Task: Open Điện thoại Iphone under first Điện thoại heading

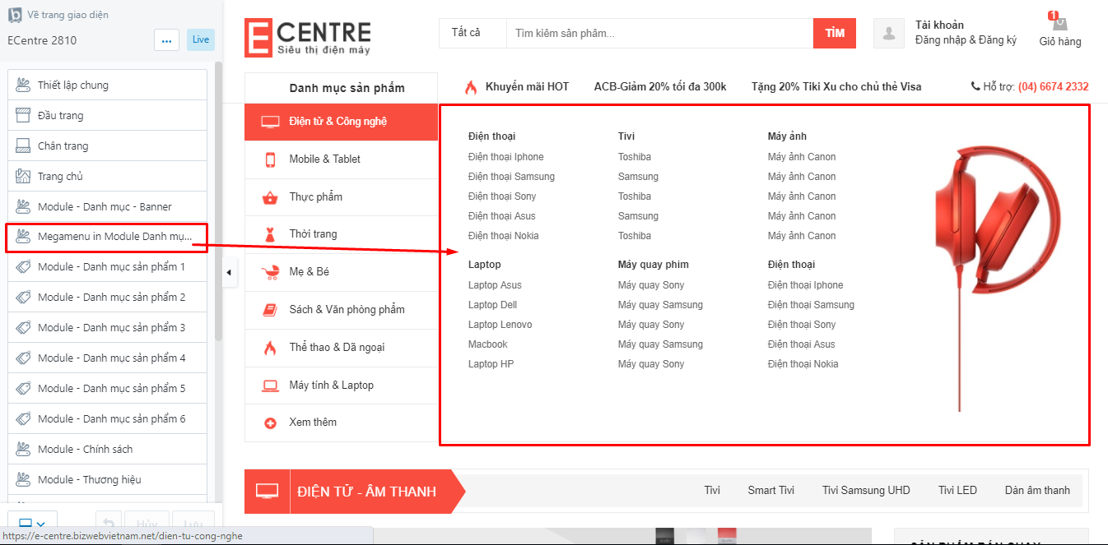Action: pyautogui.click(x=505, y=157)
